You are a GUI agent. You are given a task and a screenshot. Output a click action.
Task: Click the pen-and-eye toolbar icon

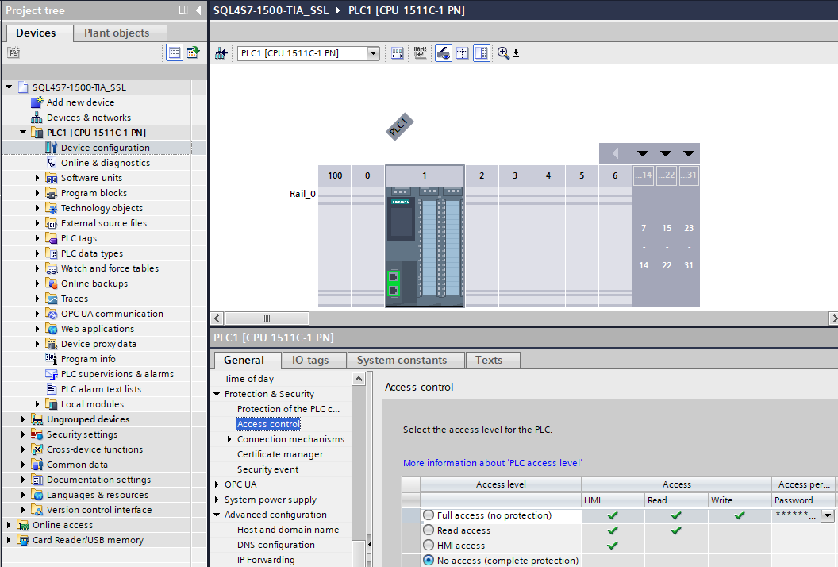click(443, 53)
